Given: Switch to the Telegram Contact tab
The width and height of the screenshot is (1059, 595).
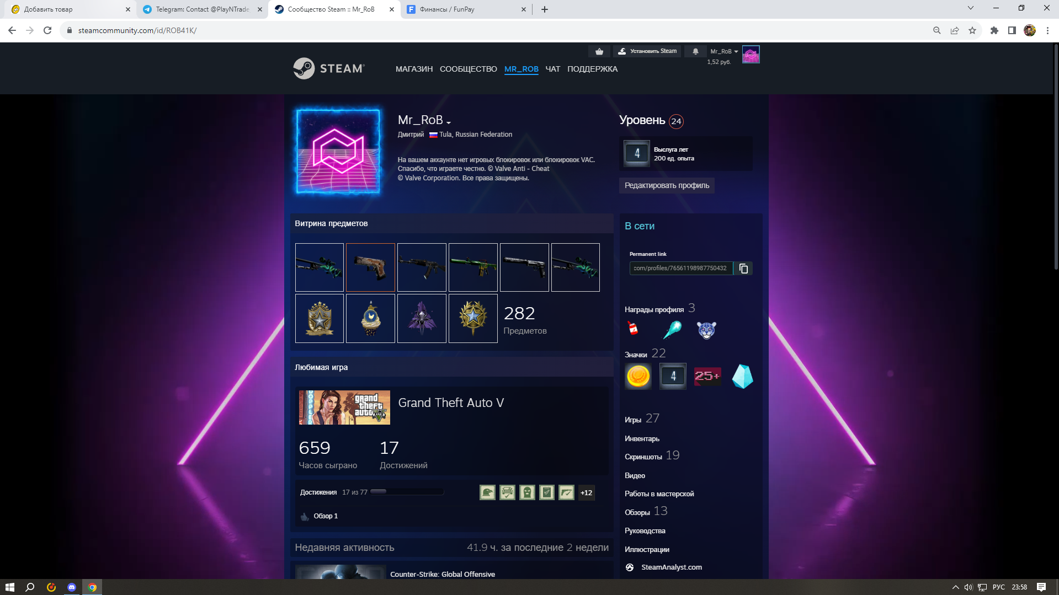Looking at the screenshot, I should 202,9.
